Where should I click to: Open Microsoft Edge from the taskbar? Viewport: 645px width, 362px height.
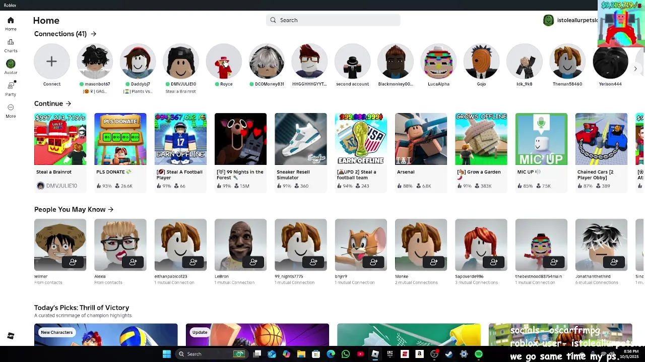point(331,354)
